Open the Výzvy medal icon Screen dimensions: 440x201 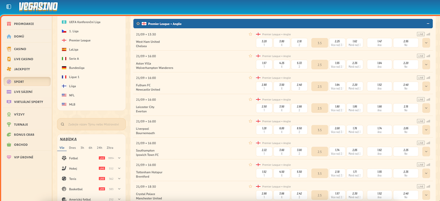coord(9,114)
